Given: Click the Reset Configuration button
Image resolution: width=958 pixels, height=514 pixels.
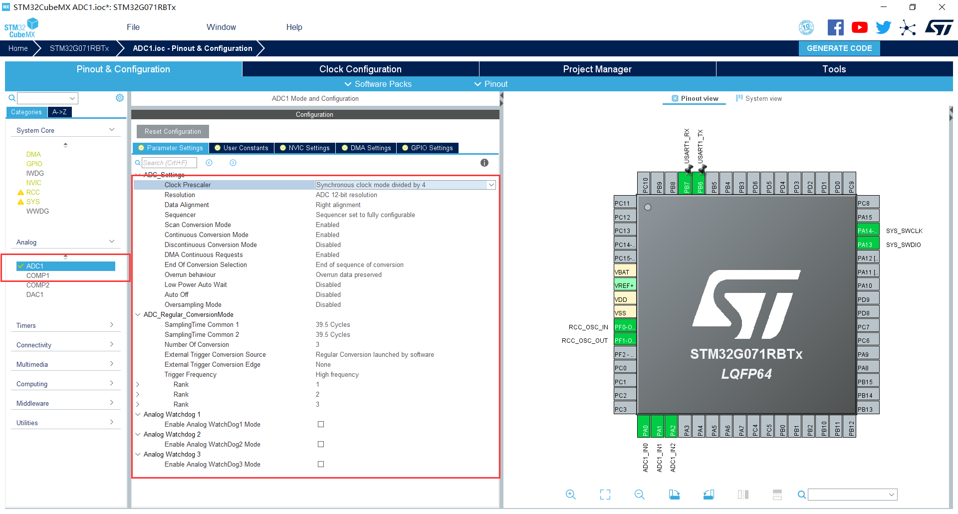Looking at the screenshot, I should pyautogui.click(x=172, y=131).
